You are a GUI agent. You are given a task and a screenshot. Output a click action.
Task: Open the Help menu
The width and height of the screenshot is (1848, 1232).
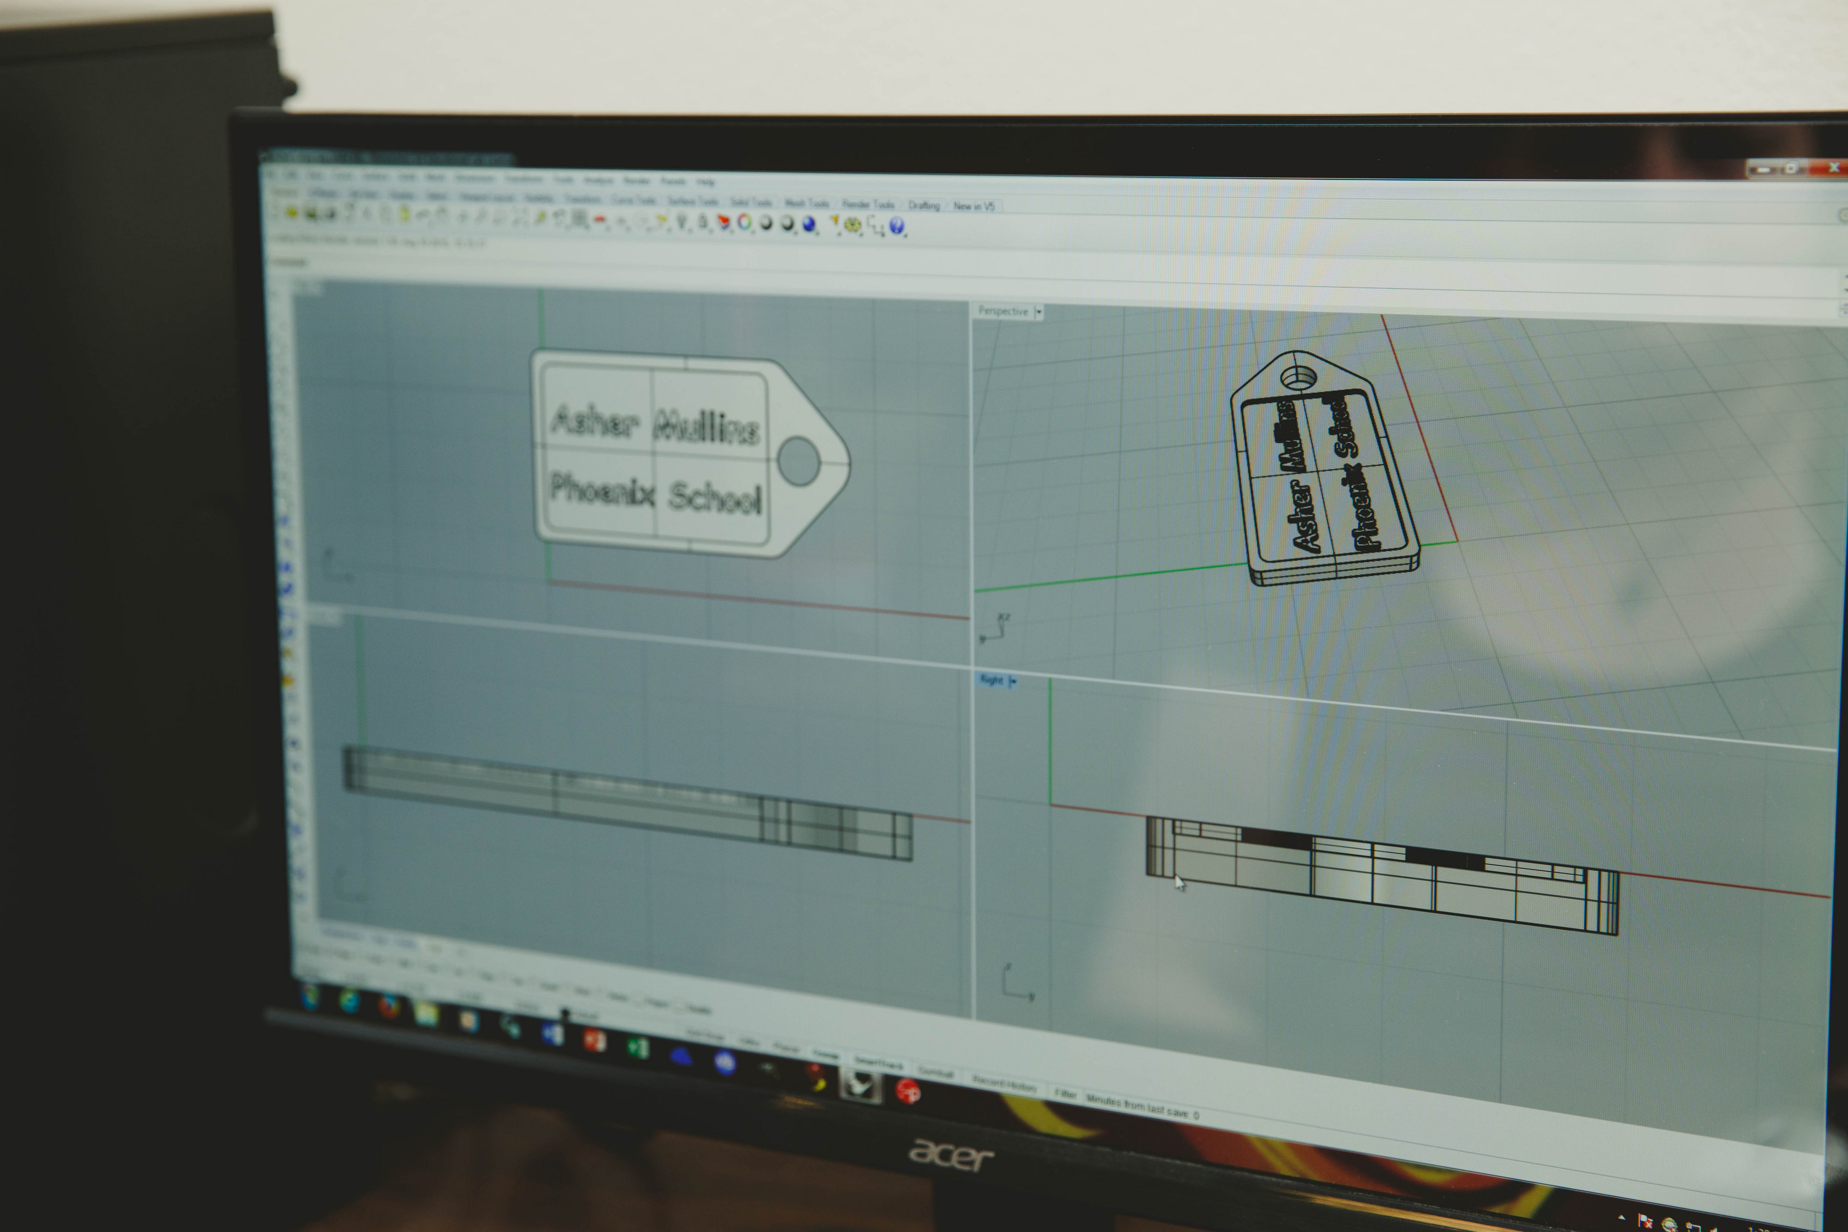point(705,182)
